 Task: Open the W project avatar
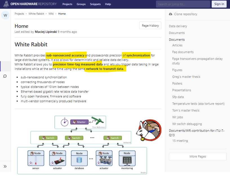click(x=5, y=15)
